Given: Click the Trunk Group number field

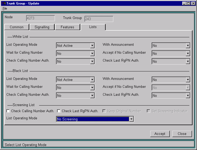Looking at the screenshot, I should click(99, 19).
